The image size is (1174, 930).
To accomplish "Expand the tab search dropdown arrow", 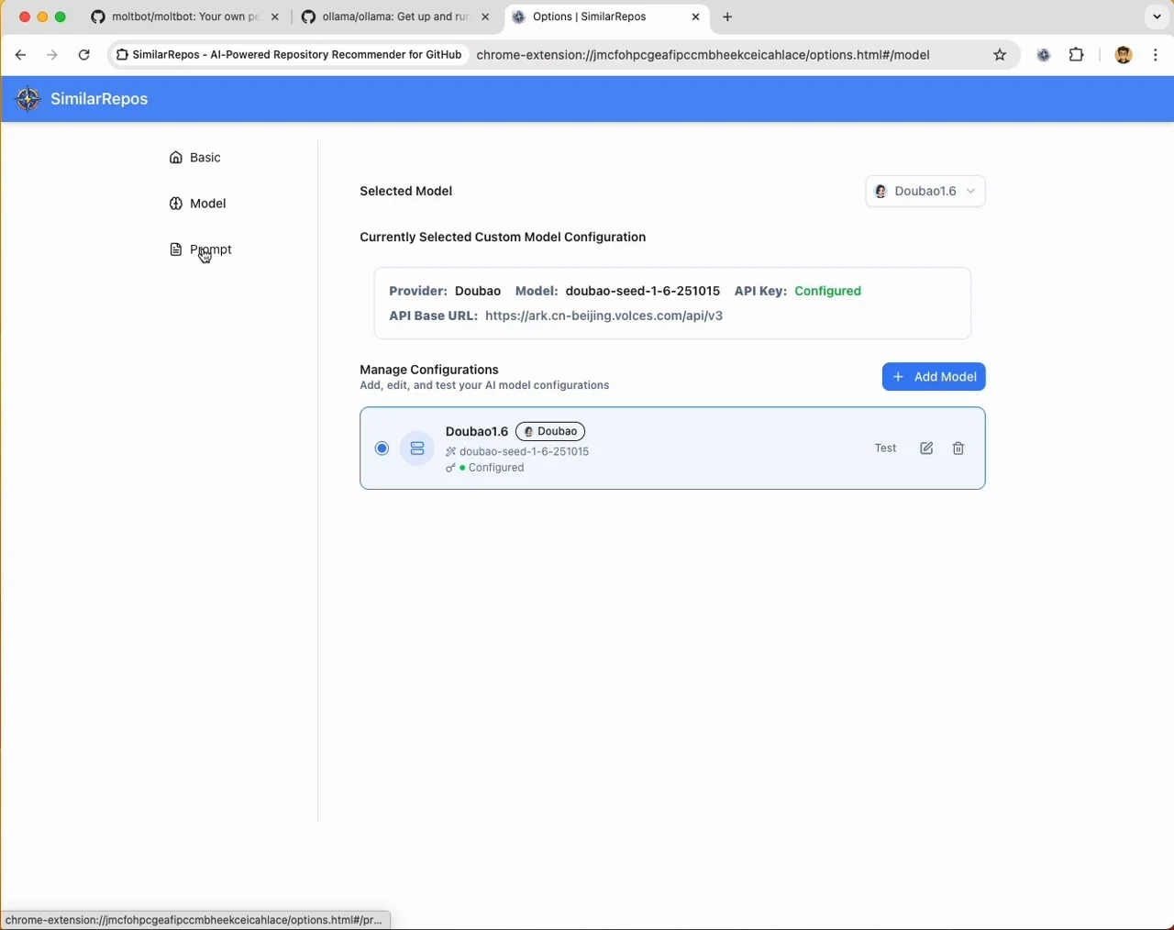I will tap(1157, 17).
